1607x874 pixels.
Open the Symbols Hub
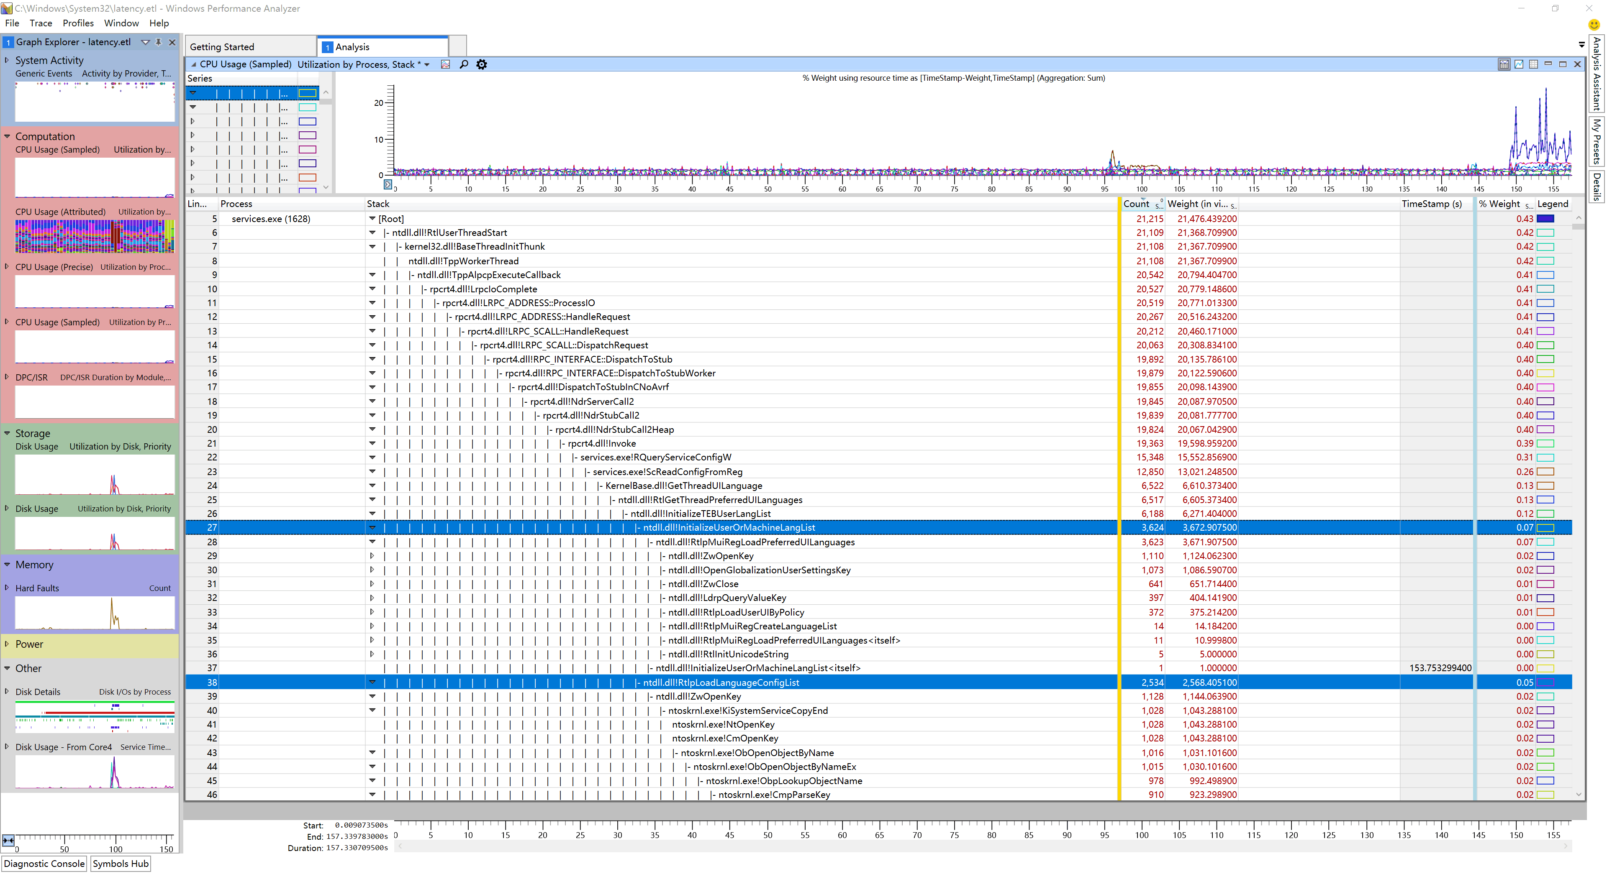coord(121,864)
